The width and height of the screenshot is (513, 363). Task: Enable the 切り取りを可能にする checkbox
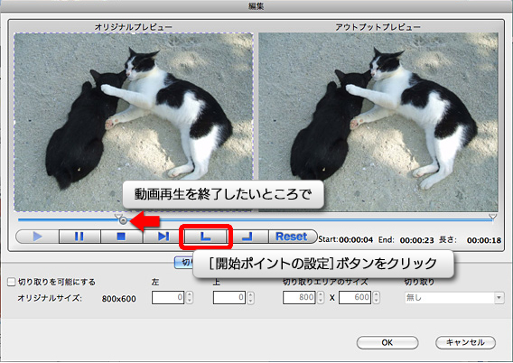pyautogui.click(x=12, y=282)
